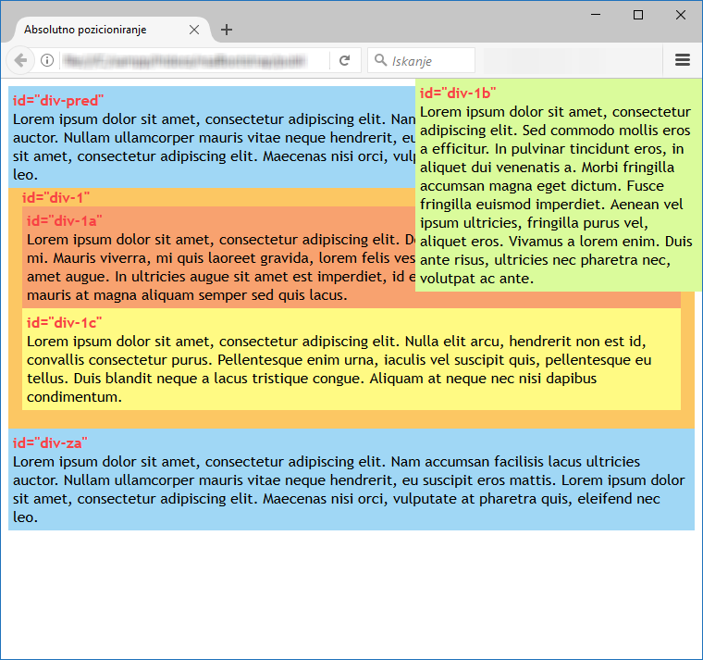703x660 pixels.
Task: Close the browser window
Action: 680,15
